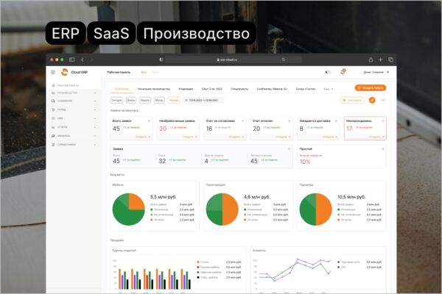Expand the Склад sidebar section arrow
The width and height of the screenshot is (442, 294).
click(95, 110)
